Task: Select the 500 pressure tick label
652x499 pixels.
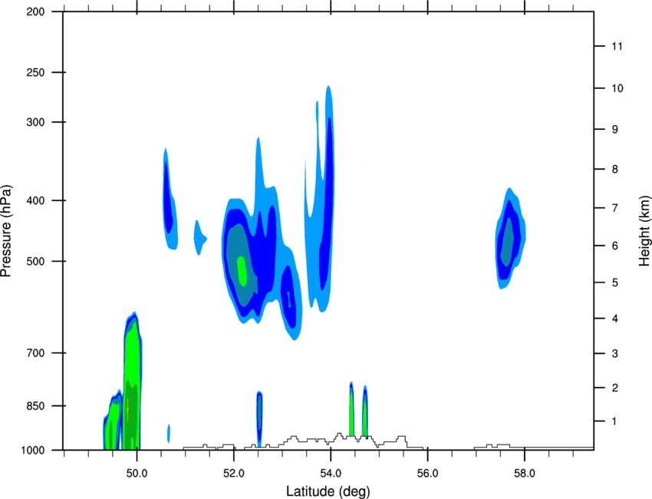Action: coord(35,261)
